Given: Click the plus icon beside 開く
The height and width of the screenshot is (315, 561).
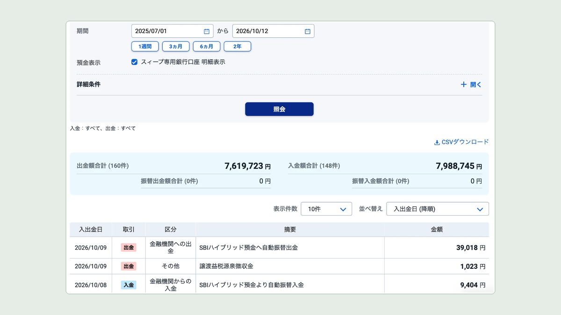Looking at the screenshot, I should pos(464,84).
